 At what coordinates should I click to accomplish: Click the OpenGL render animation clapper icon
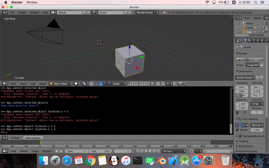(x=184, y=84)
